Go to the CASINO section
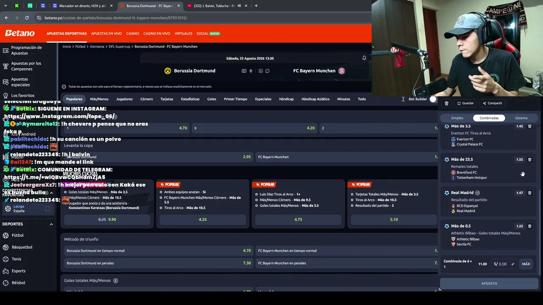Screen dimensions: 543x305 [133, 33]
